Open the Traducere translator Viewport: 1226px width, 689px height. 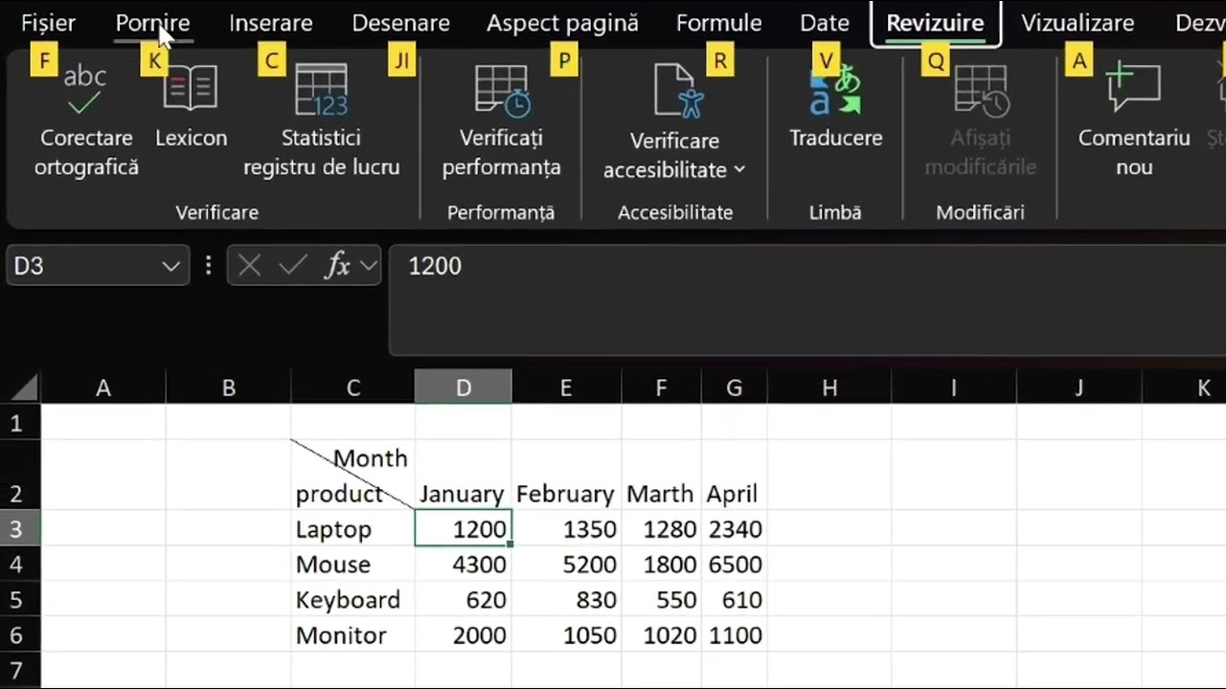click(x=835, y=106)
